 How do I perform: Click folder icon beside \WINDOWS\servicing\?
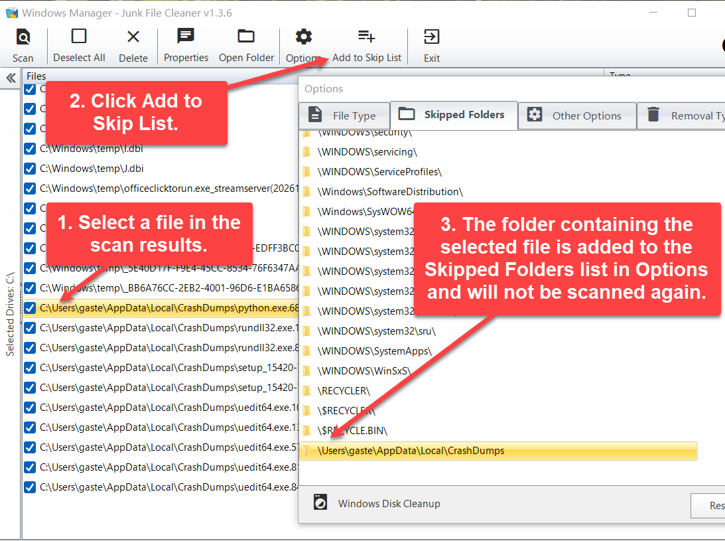click(x=306, y=152)
